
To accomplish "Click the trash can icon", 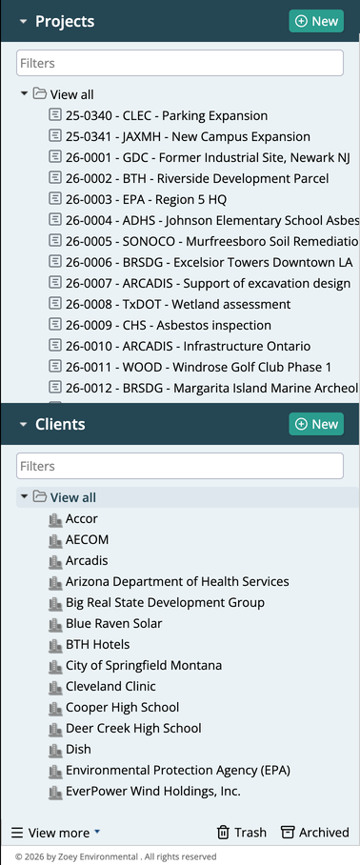I will [223, 832].
